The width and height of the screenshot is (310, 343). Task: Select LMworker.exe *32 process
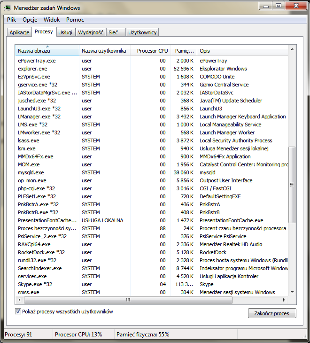(x=152, y=133)
